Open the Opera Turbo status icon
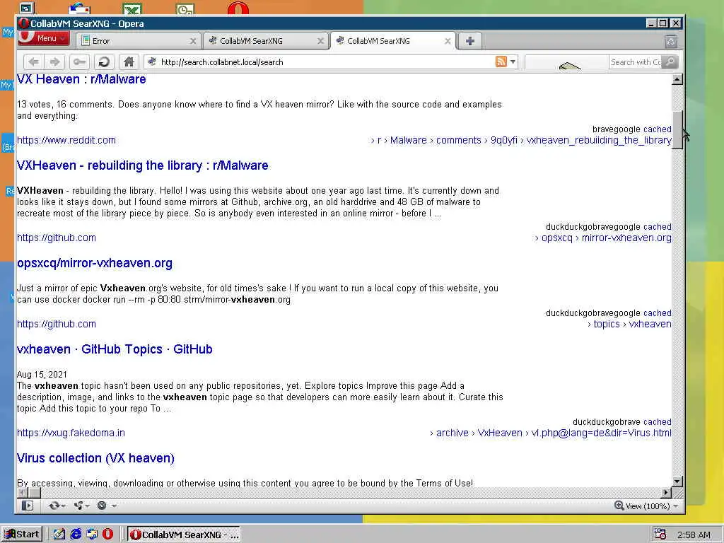This screenshot has height=543, width=724. tap(102, 506)
